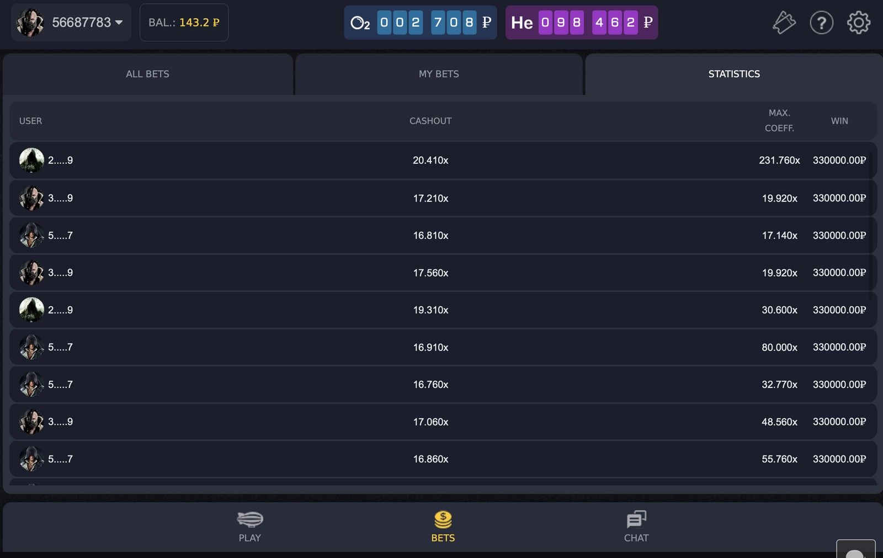
Task: Select the Statistics tab
Action: click(734, 74)
